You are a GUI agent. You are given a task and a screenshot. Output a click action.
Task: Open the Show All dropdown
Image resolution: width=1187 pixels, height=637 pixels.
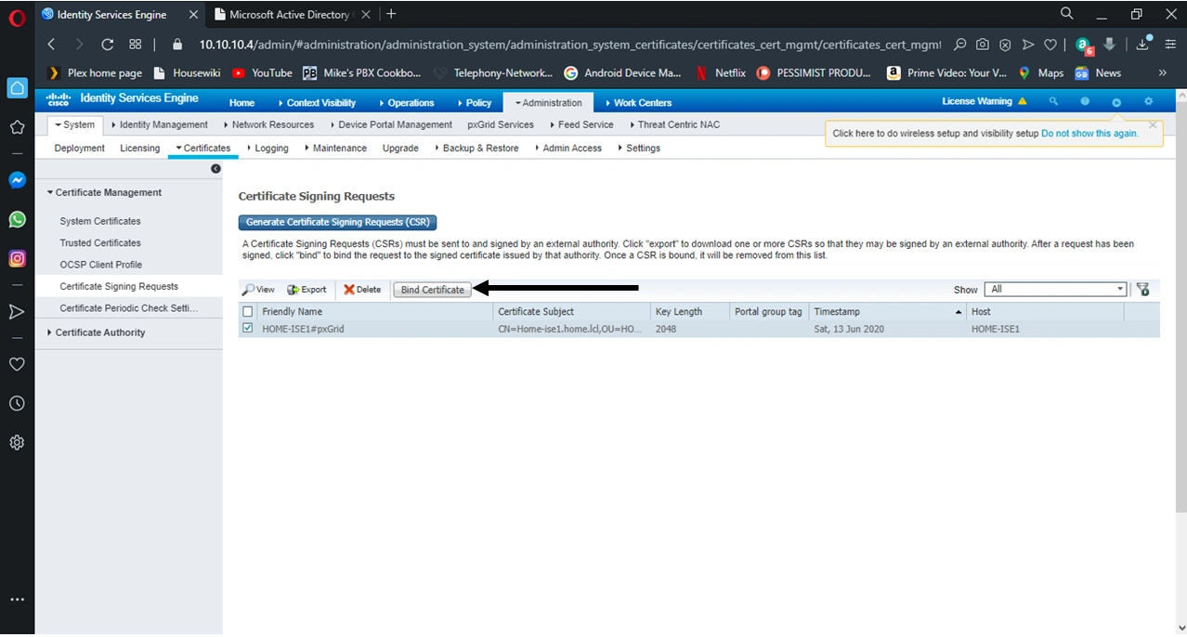pyautogui.click(x=1055, y=290)
